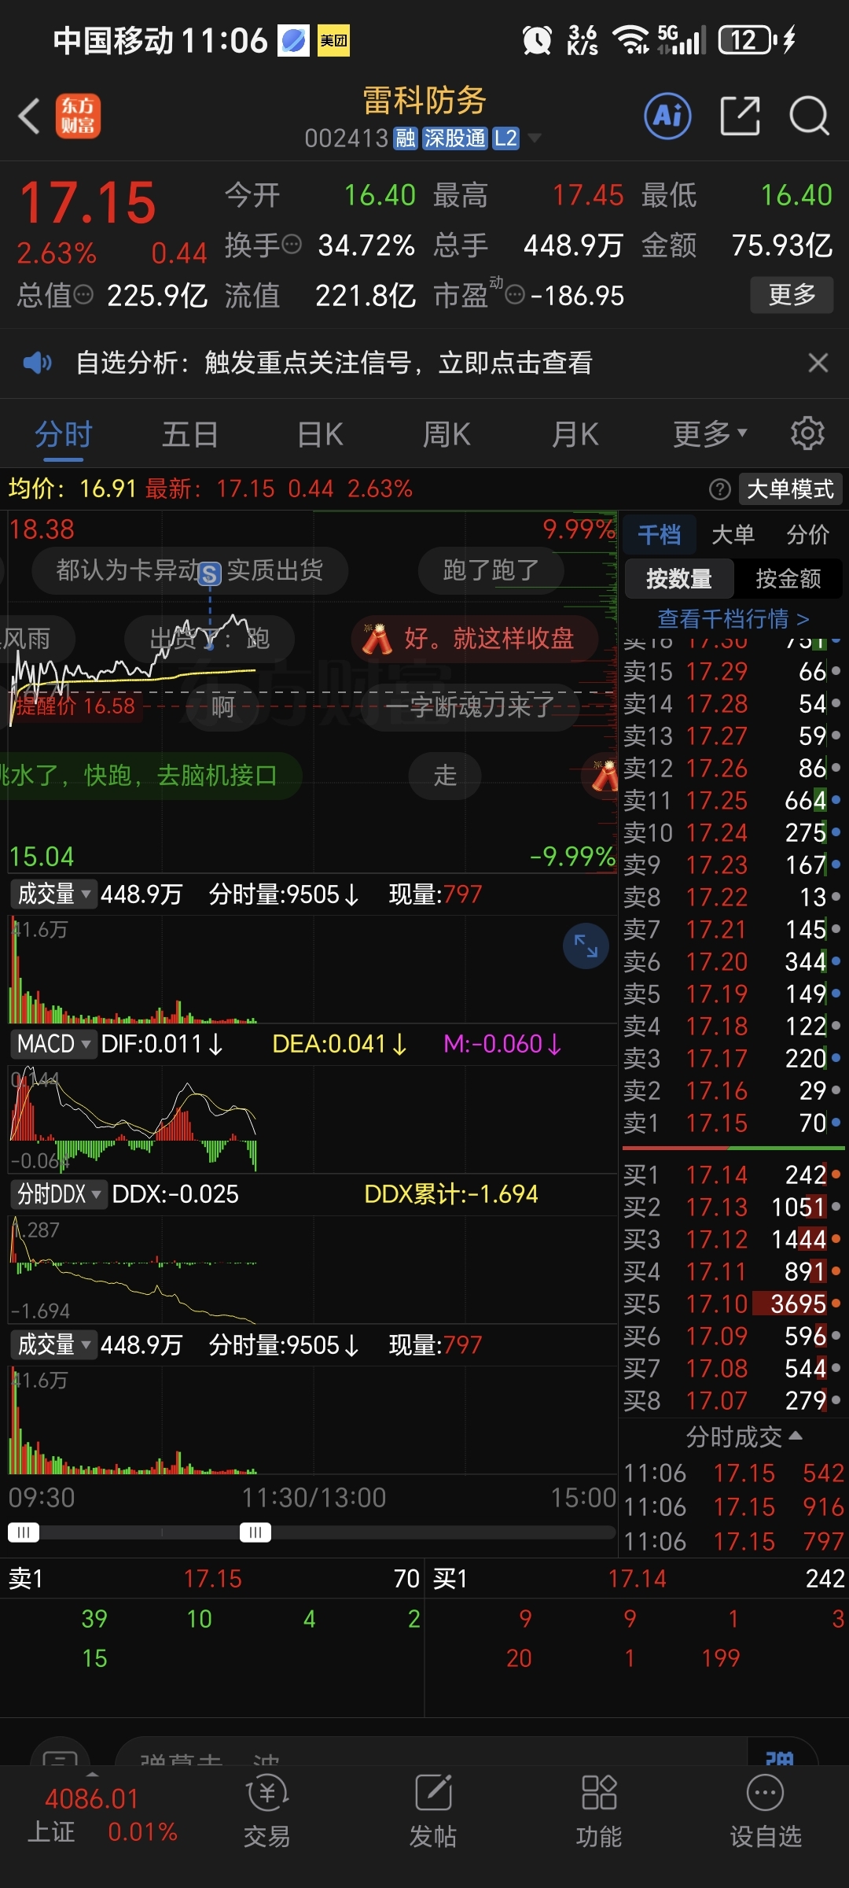849x1888 pixels.
Task: Select 买5 row with 3695 volume
Action: click(x=732, y=1304)
